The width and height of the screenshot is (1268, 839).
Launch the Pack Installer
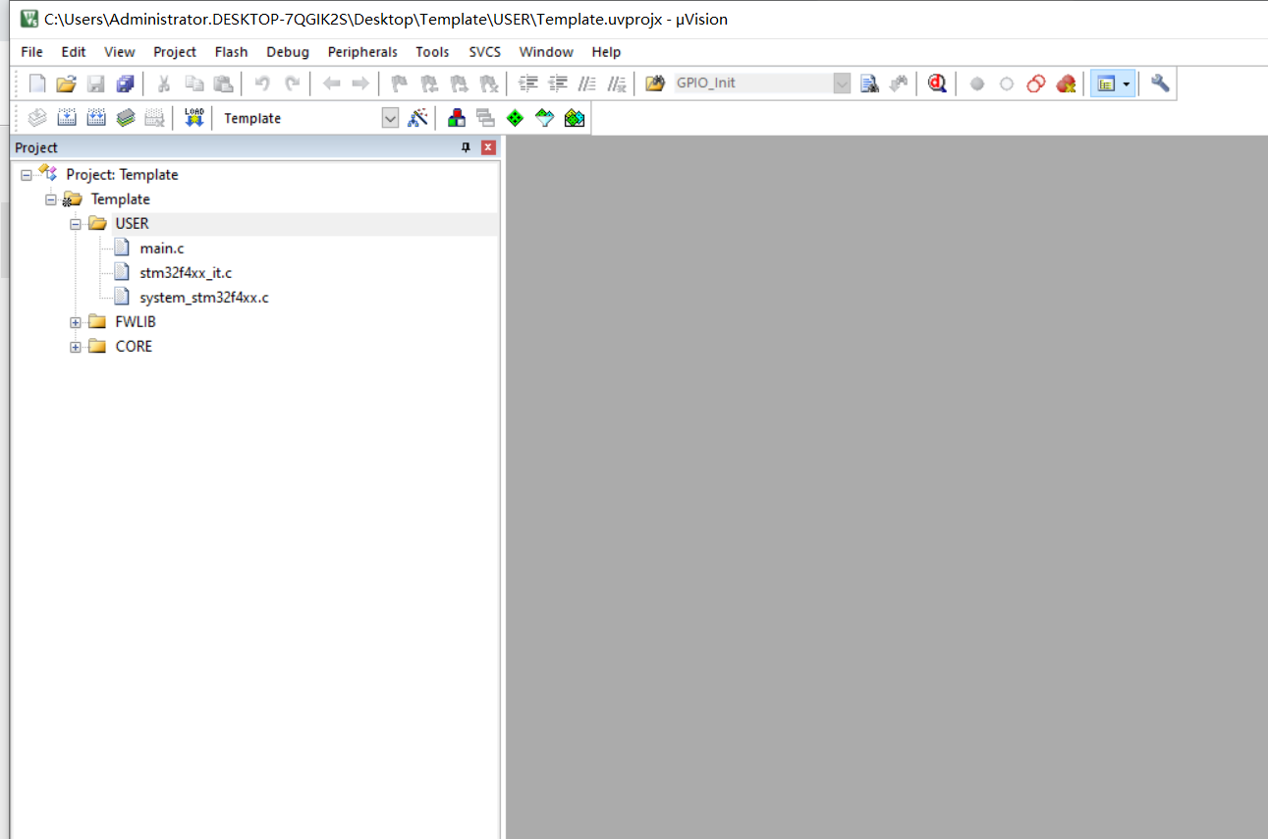(x=575, y=118)
